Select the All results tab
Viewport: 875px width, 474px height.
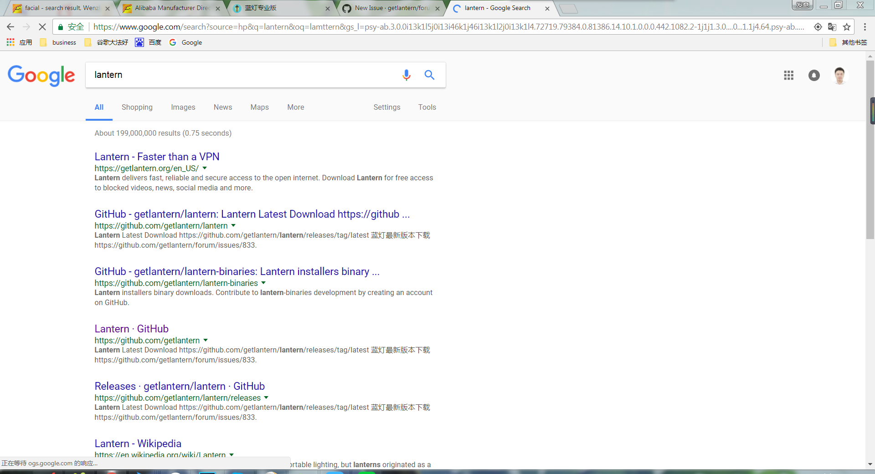coord(99,107)
